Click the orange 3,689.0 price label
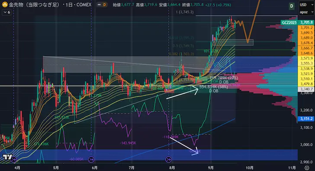Viewport: 315px width, 171px height. click(306, 38)
